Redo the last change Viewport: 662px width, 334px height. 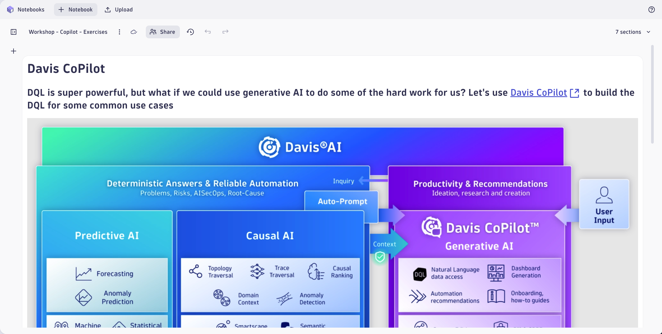click(225, 32)
